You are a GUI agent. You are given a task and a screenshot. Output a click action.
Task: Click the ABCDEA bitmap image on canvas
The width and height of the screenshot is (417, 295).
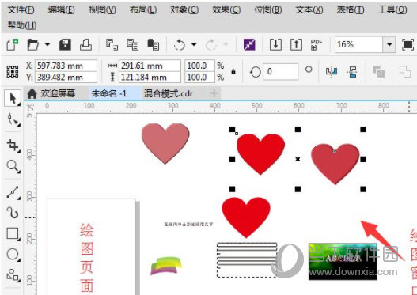tap(343, 262)
